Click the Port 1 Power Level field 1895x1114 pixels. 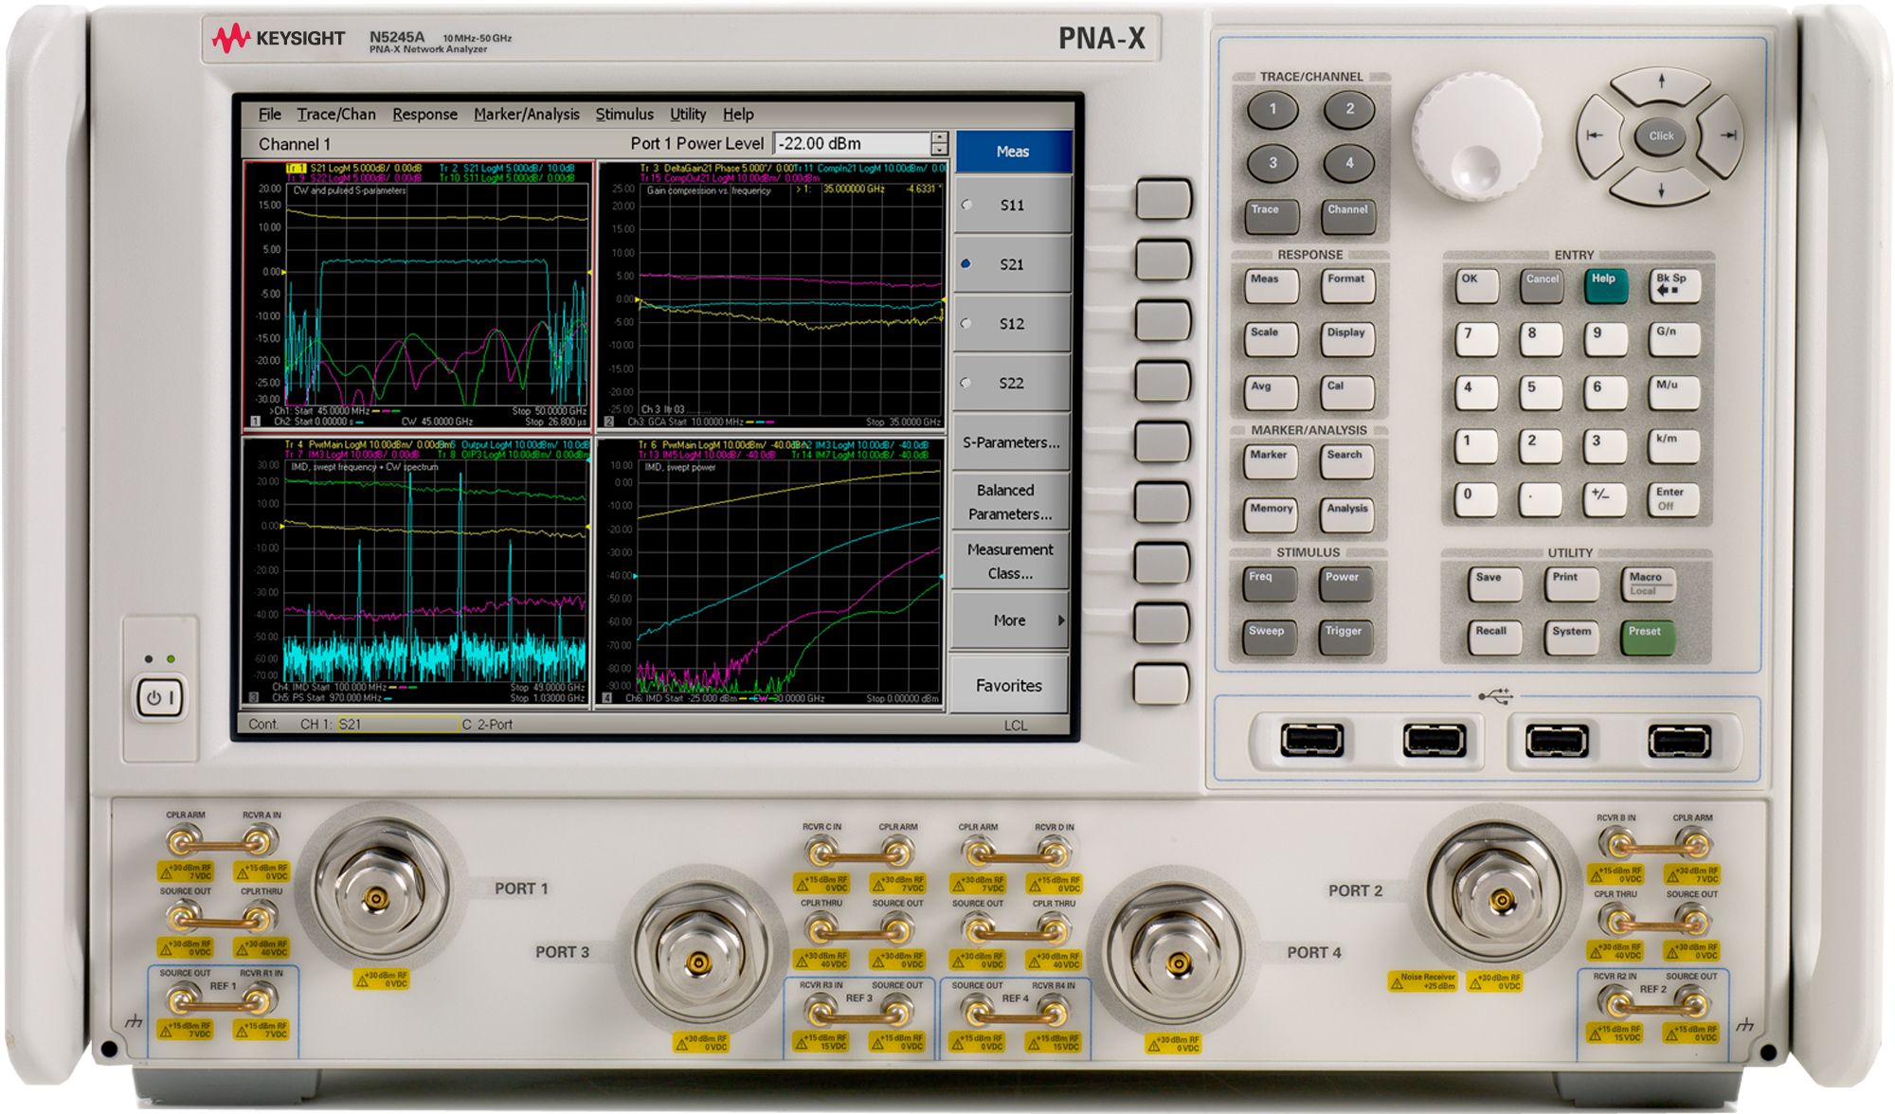click(853, 144)
